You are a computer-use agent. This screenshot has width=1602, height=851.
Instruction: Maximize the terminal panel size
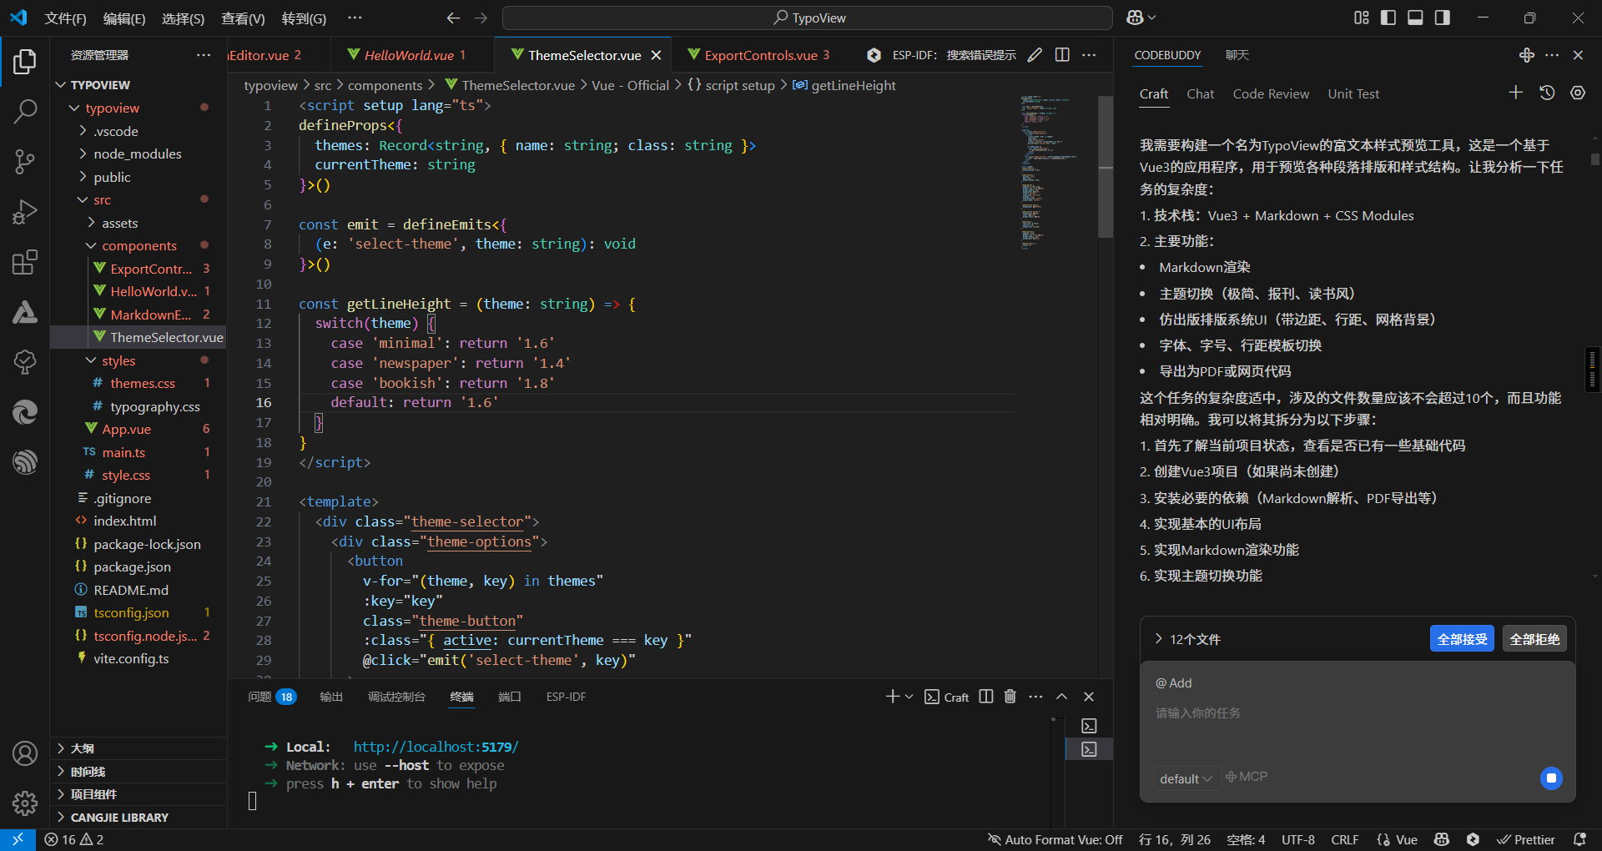pos(1061,697)
